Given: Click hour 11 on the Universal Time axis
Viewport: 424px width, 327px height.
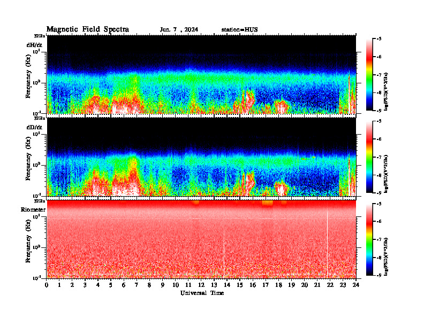Looking at the screenshot, I should [x=188, y=285].
